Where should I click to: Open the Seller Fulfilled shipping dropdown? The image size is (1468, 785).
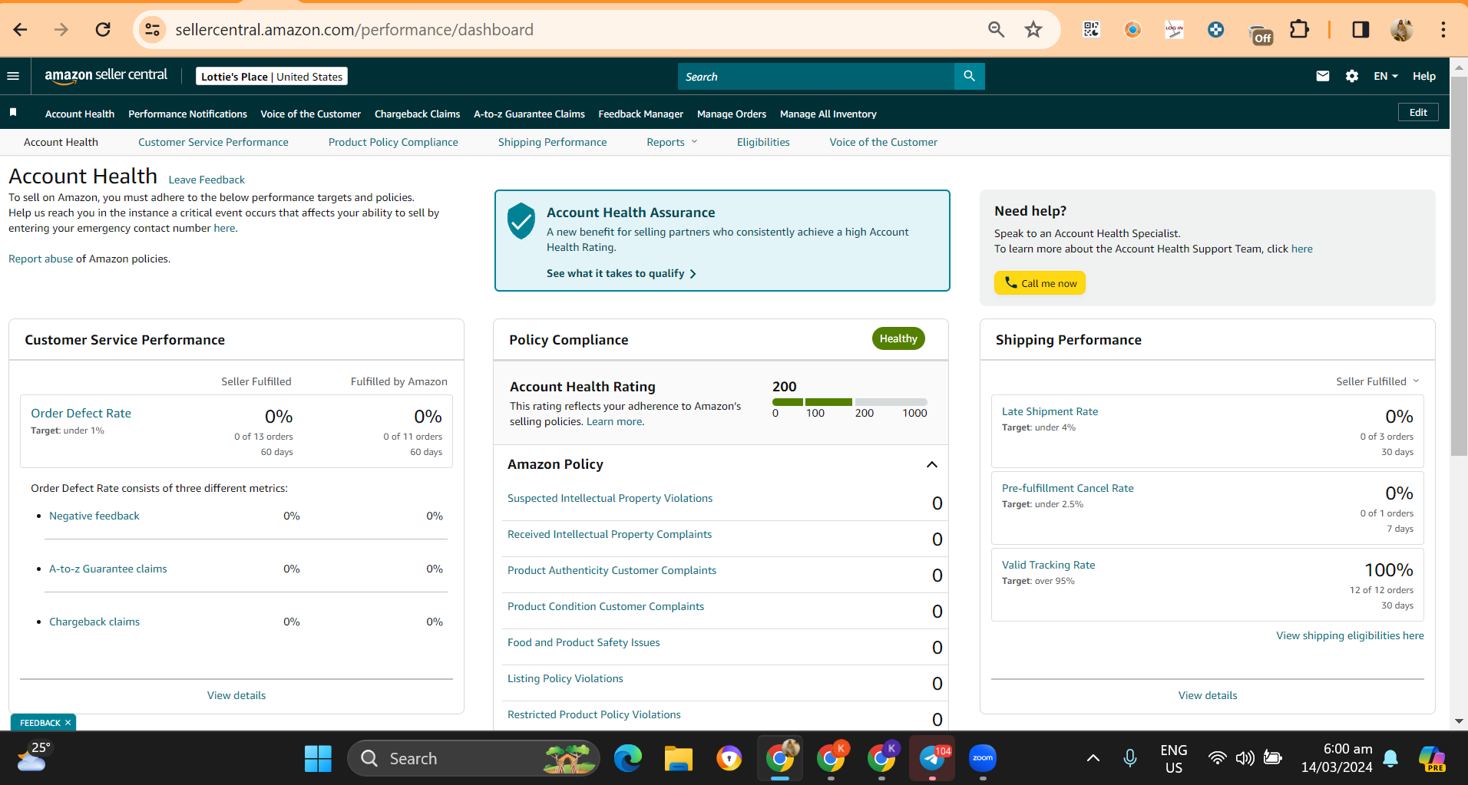click(x=1378, y=381)
